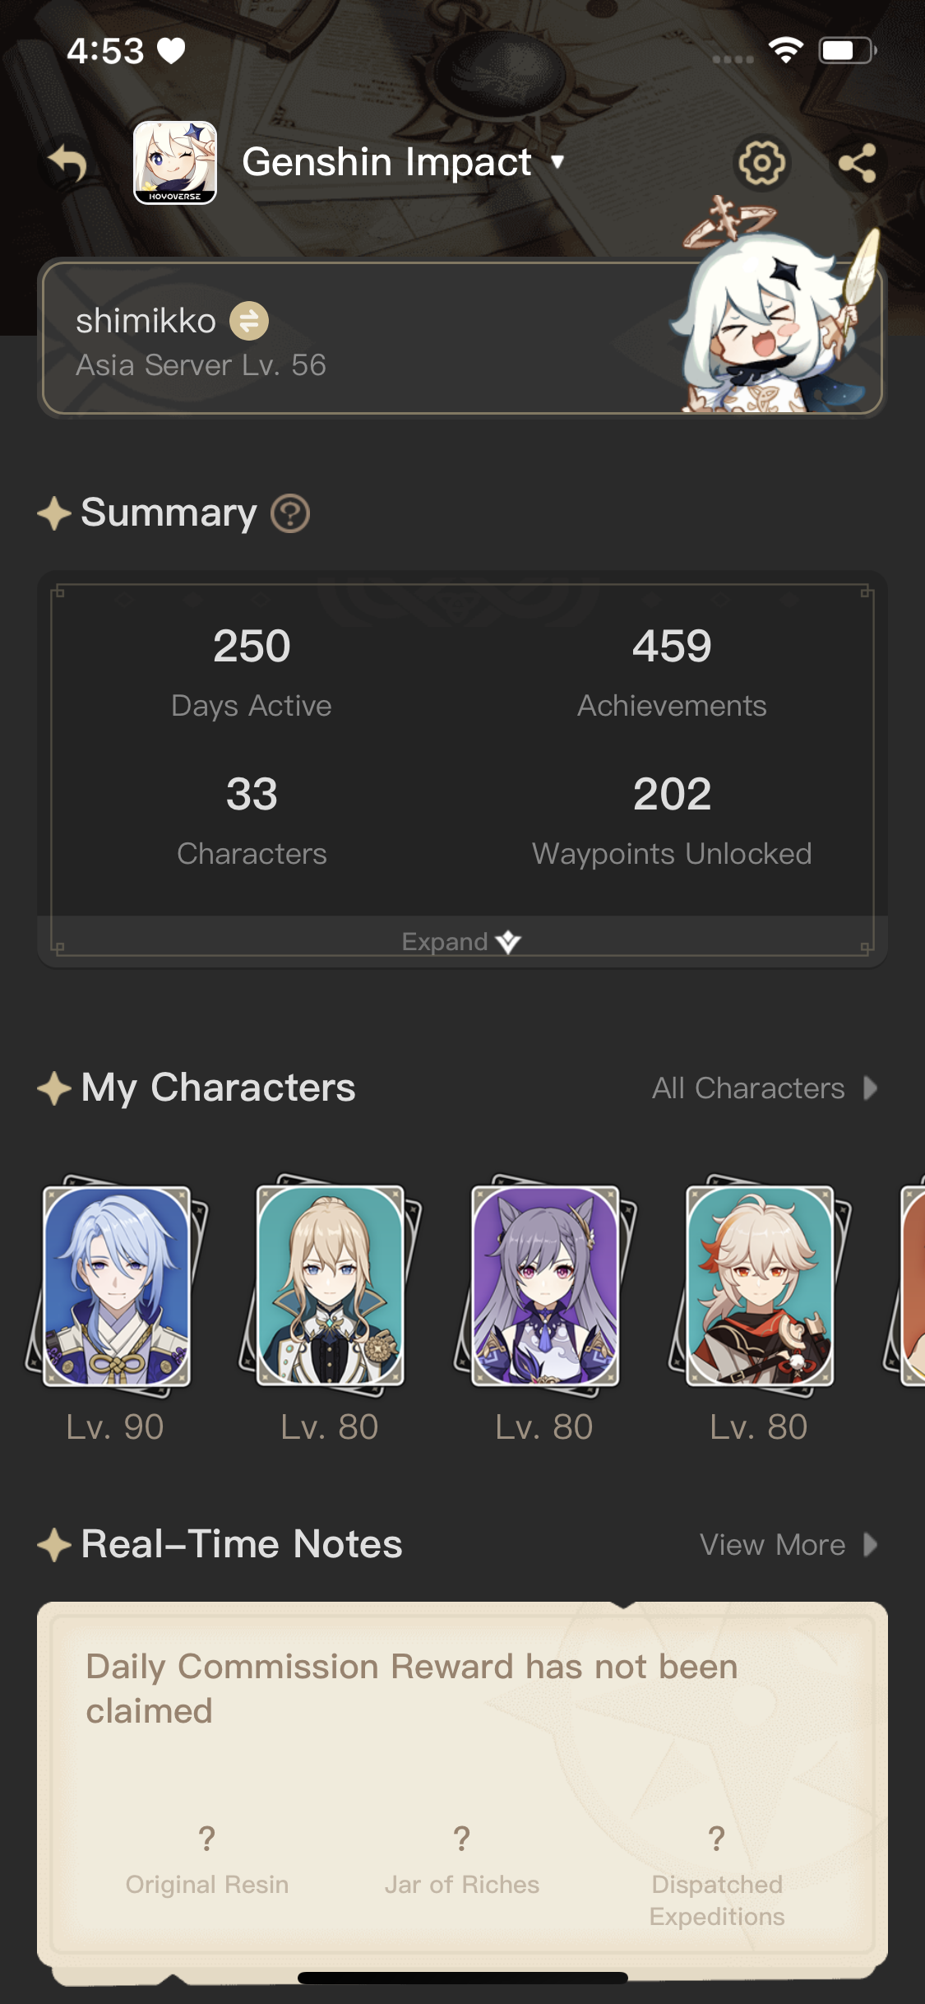
Task: Tap the Dispatched Expeditions status
Action: 717,1876
